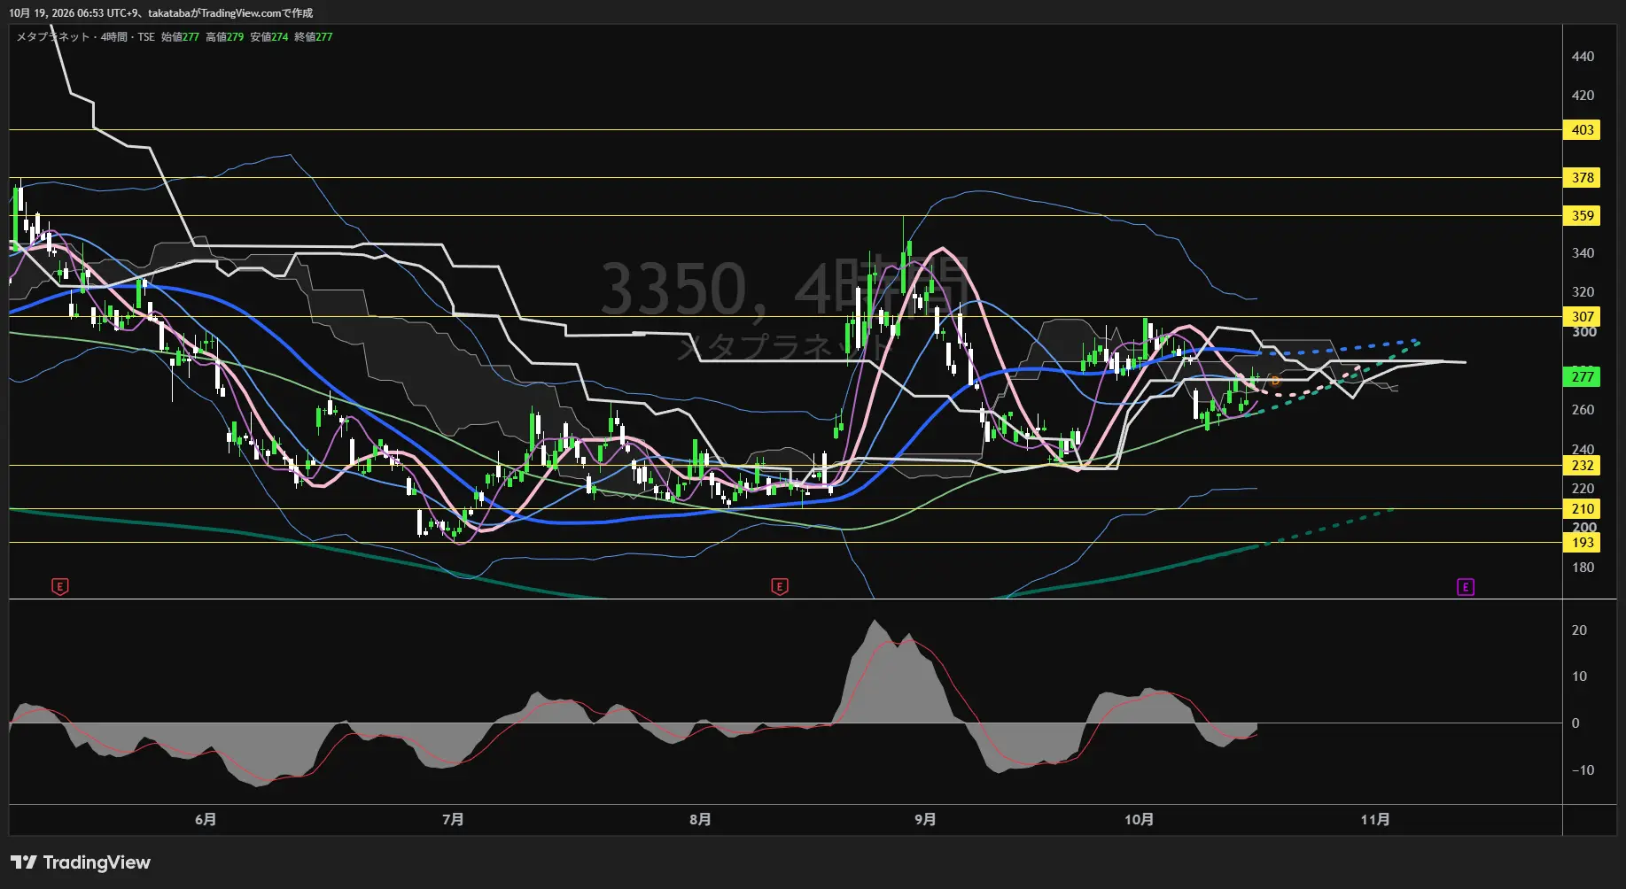Click the 10月 label on time axis
The height and width of the screenshot is (889, 1626).
click(x=1139, y=820)
